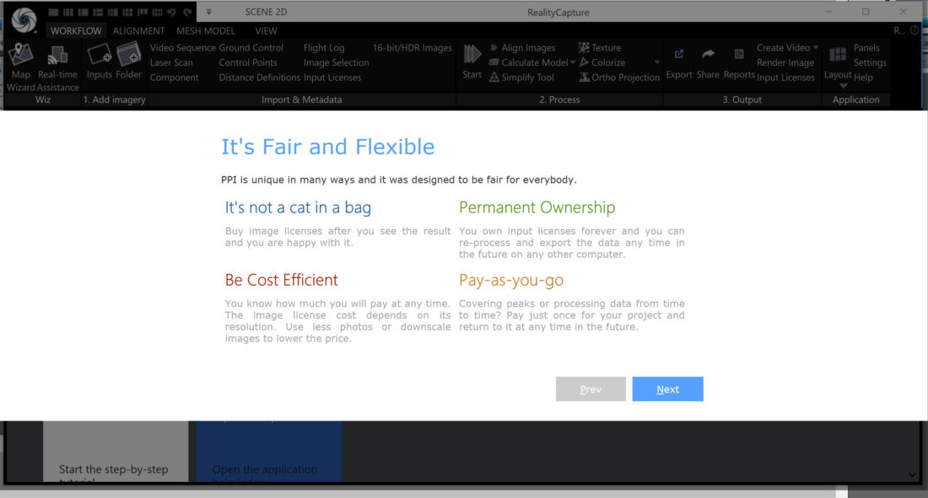
Task: Open Distance Definitions import
Action: tap(259, 78)
